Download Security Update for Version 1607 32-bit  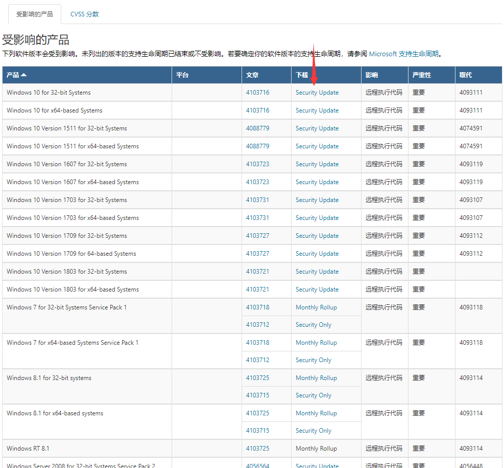(x=317, y=164)
